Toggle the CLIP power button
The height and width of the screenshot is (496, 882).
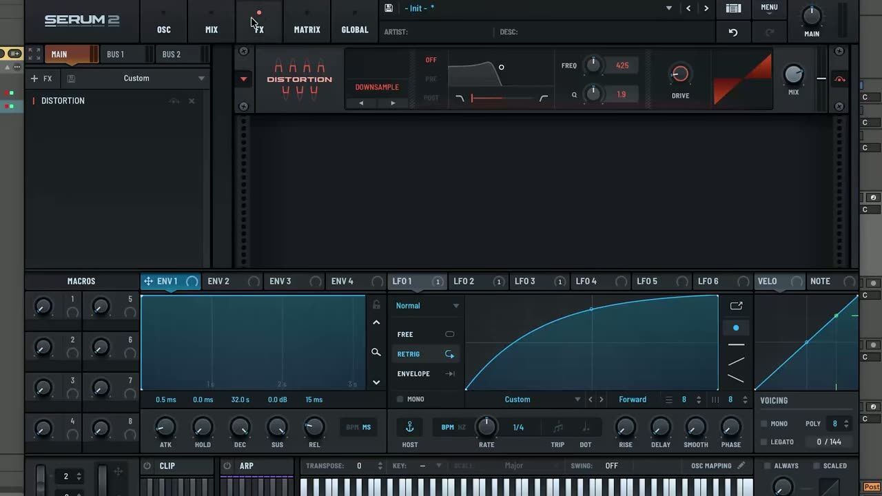coord(147,466)
